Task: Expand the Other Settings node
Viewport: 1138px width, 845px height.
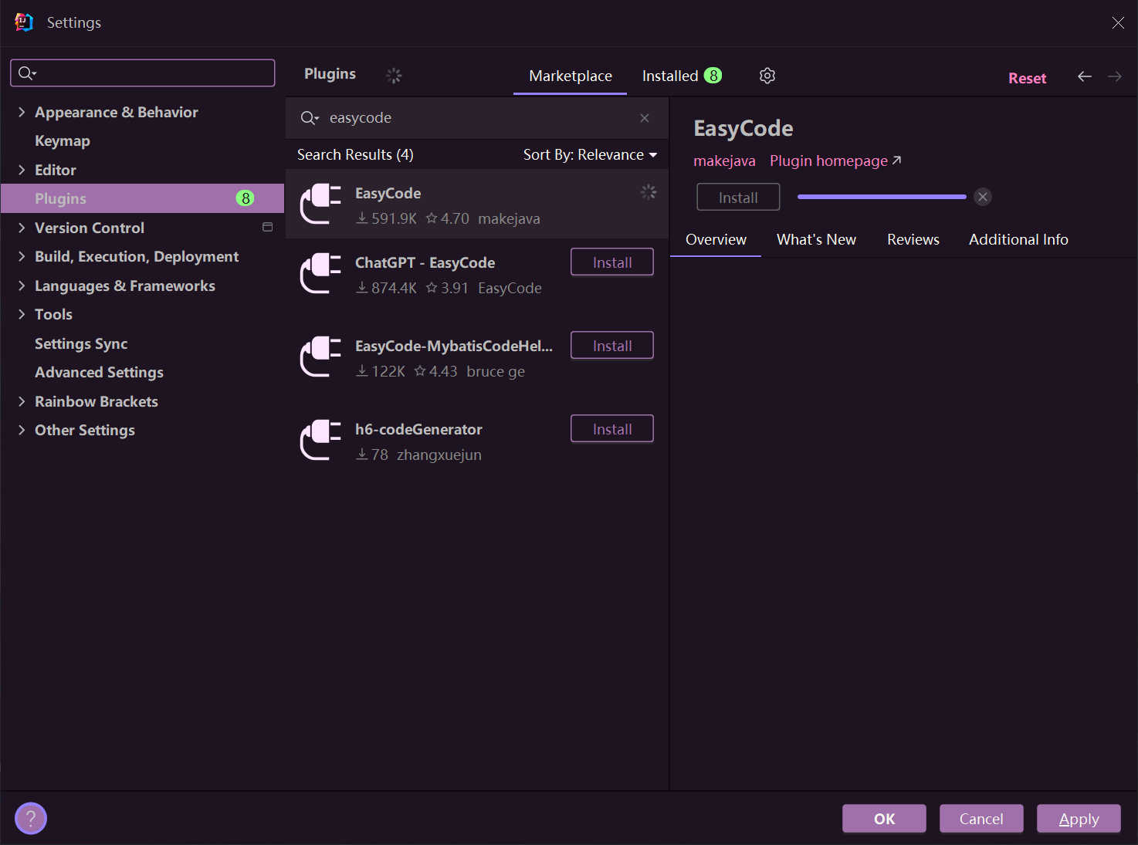Action: (22, 430)
